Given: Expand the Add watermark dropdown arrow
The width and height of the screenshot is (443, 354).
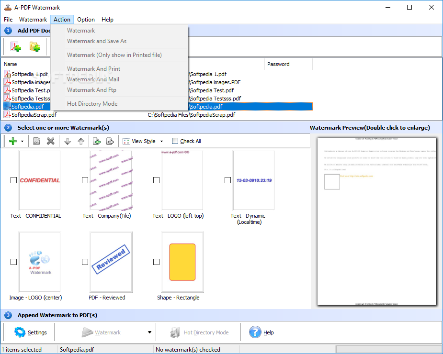Looking at the screenshot, I should (22, 141).
